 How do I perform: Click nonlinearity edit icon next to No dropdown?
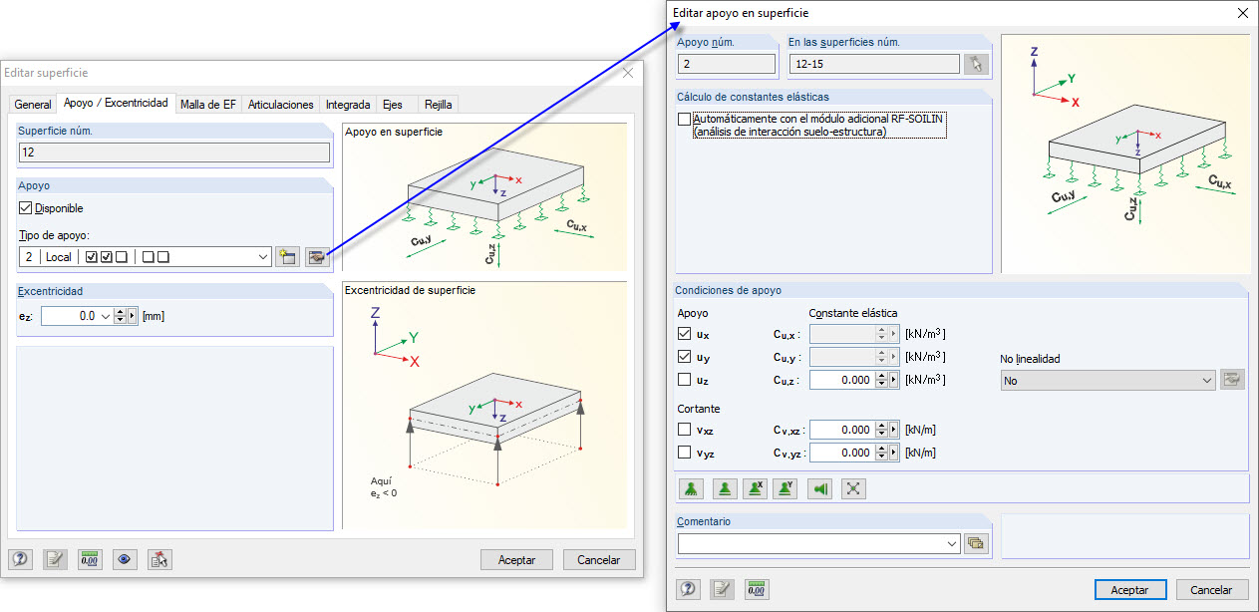(1233, 380)
